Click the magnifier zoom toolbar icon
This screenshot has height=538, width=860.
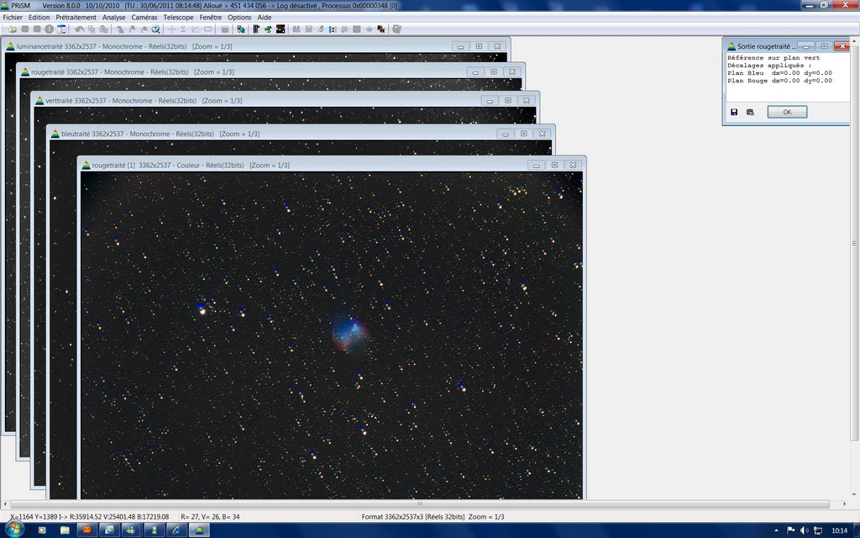point(155,29)
